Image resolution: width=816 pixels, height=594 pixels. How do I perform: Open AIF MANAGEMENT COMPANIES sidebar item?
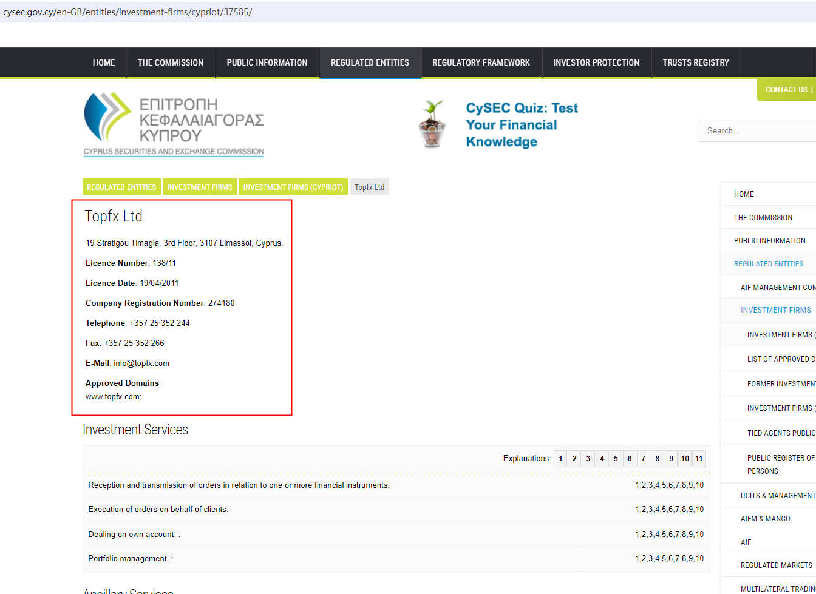769,288
